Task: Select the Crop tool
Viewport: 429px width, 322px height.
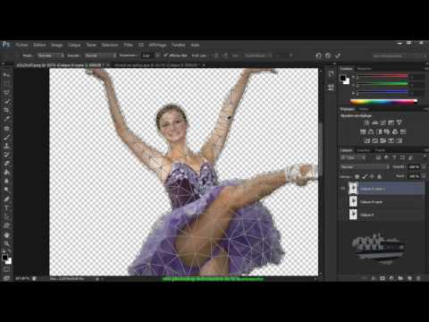Action: pos(6,110)
